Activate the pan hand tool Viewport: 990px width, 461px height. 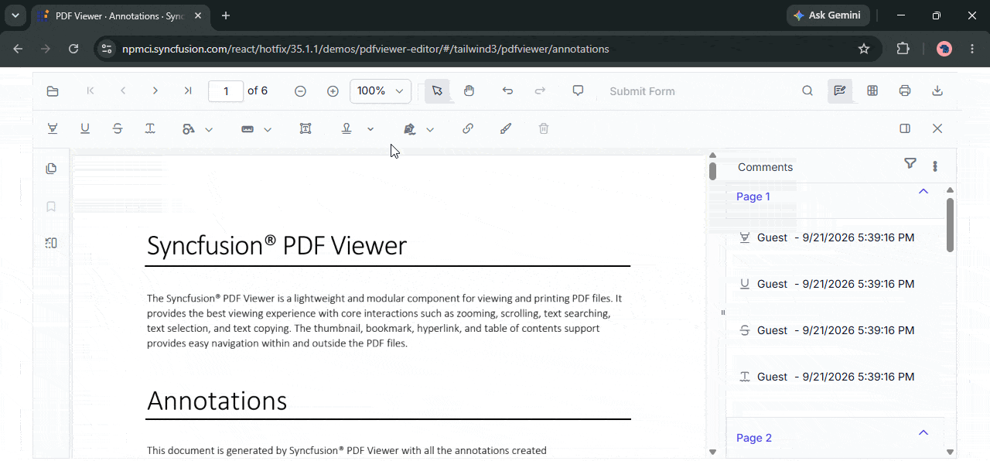[469, 91]
